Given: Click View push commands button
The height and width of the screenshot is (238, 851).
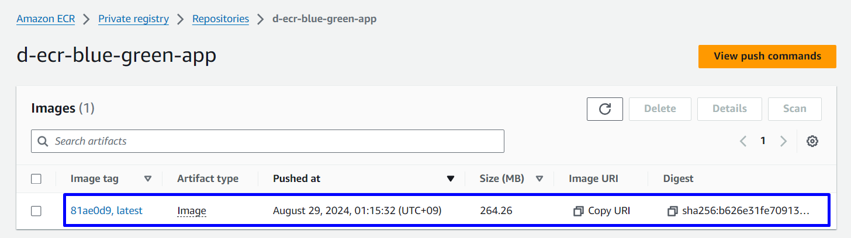Looking at the screenshot, I should click(767, 57).
